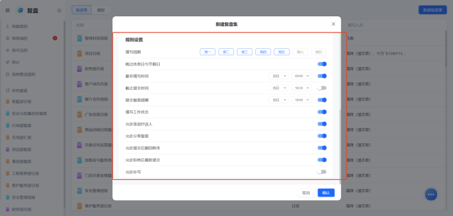
Task: Click the 所有复盘 grid icon
Action: 7,90
